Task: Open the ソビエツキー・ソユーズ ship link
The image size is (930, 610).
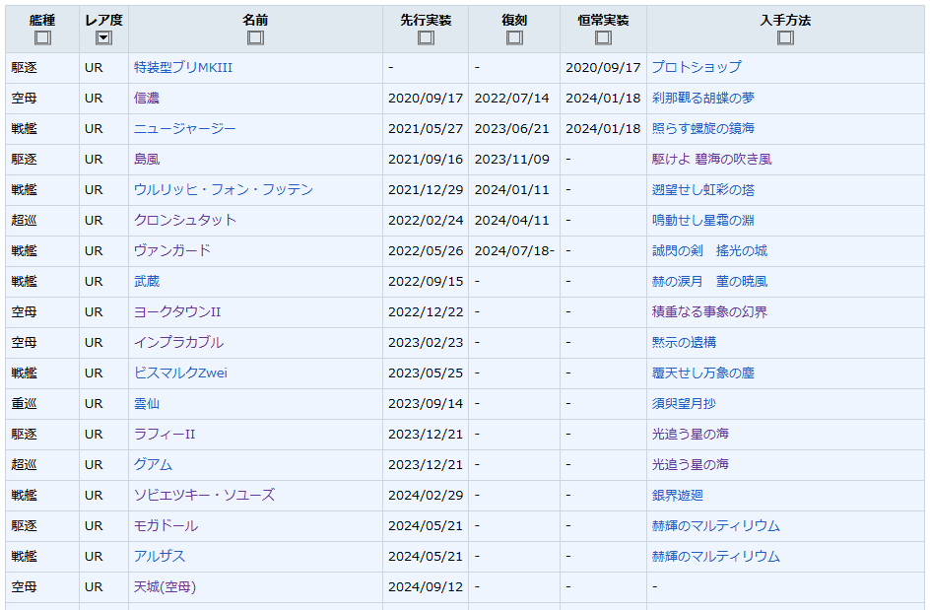Action: coord(204,496)
